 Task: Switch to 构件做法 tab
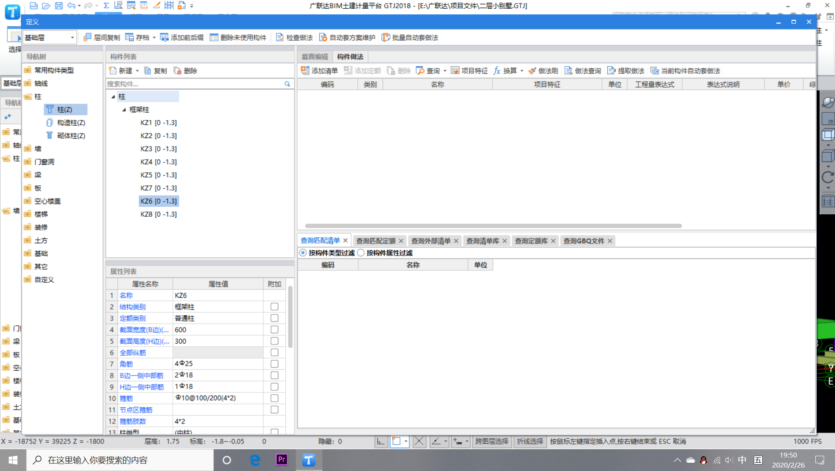(x=350, y=57)
